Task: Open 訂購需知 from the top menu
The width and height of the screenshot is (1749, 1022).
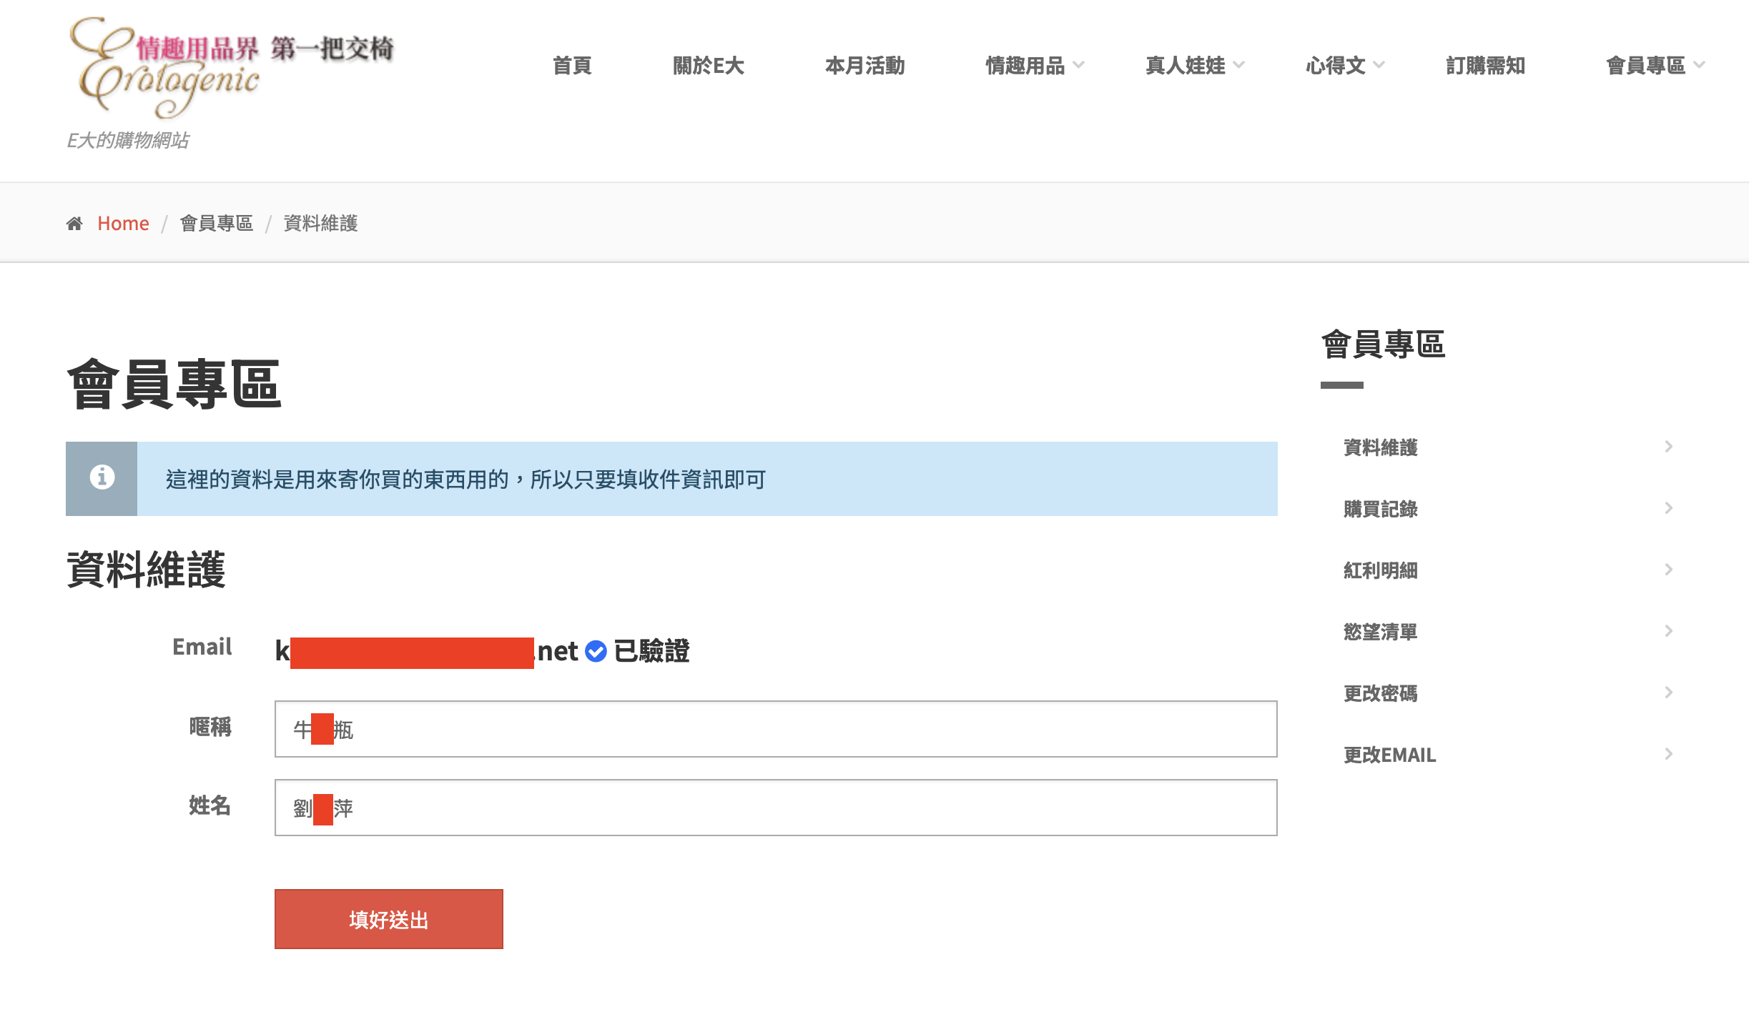Action: point(1485,66)
